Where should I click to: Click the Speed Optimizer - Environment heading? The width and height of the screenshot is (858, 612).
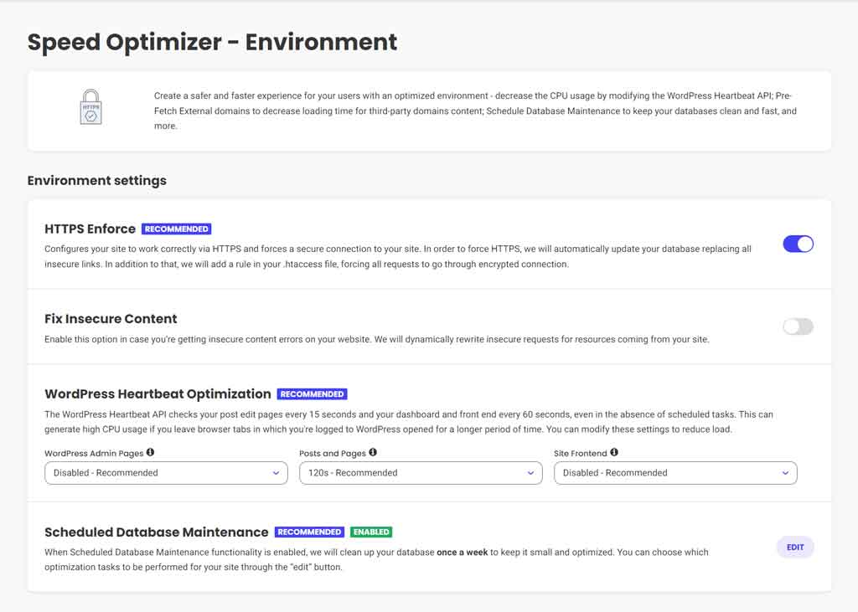(x=212, y=42)
